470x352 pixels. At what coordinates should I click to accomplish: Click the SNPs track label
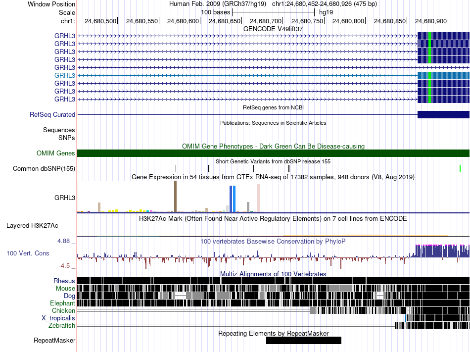[x=67, y=138]
